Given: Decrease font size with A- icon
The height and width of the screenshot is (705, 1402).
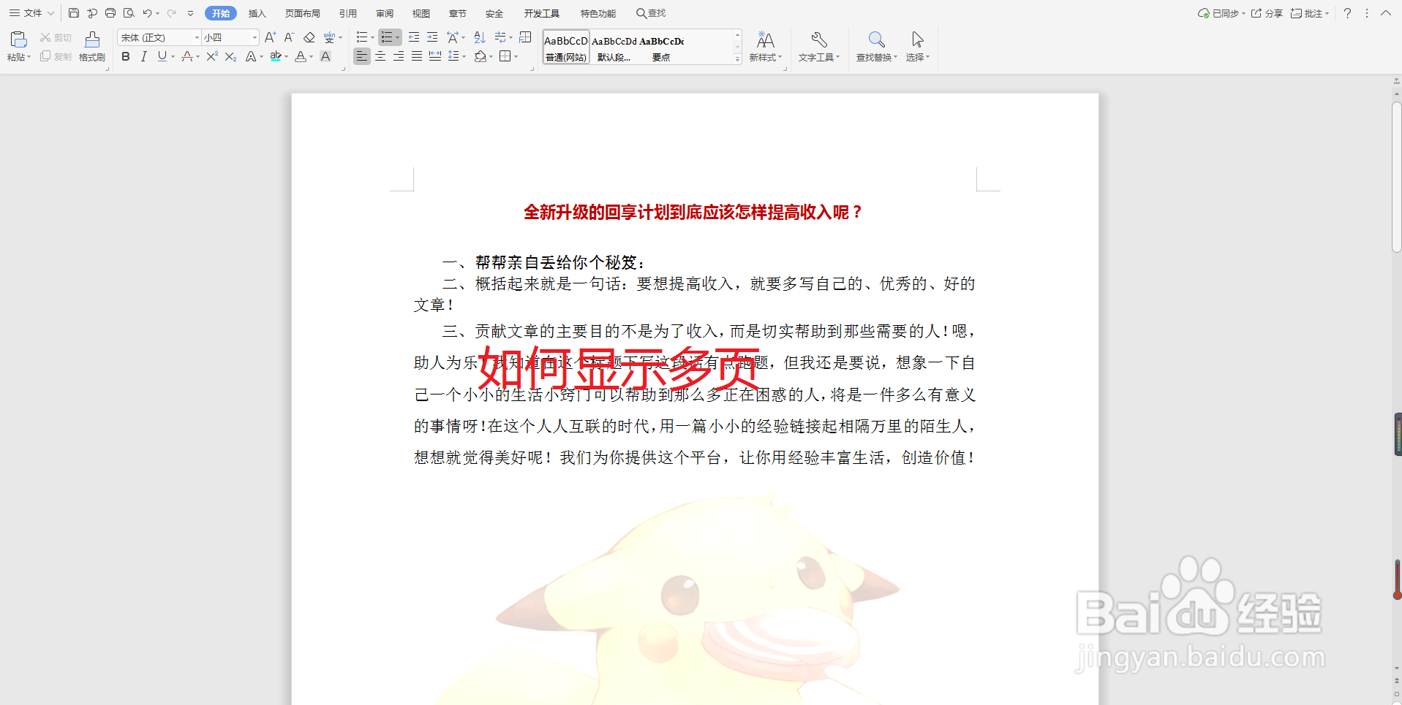Looking at the screenshot, I should [289, 37].
